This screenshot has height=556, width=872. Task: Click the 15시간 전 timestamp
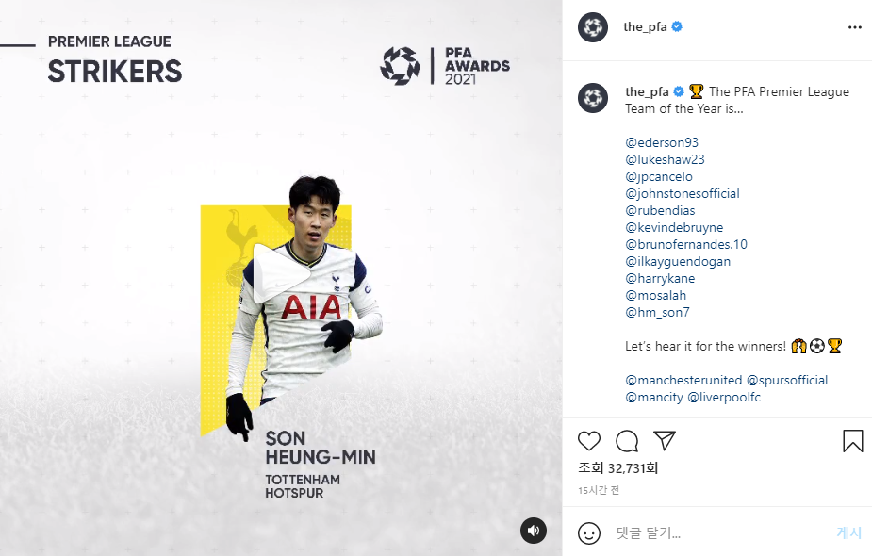pos(599,490)
